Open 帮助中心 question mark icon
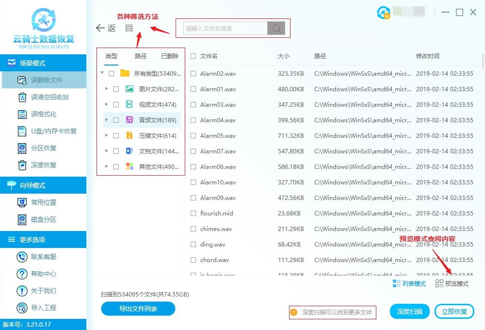The width and height of the screenshot is (485, 330). pyautogui.click(x=22, y=274)
